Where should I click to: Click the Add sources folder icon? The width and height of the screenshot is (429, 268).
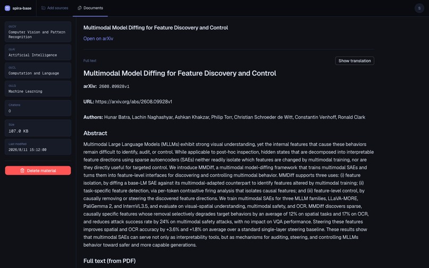tap(43, 8)
